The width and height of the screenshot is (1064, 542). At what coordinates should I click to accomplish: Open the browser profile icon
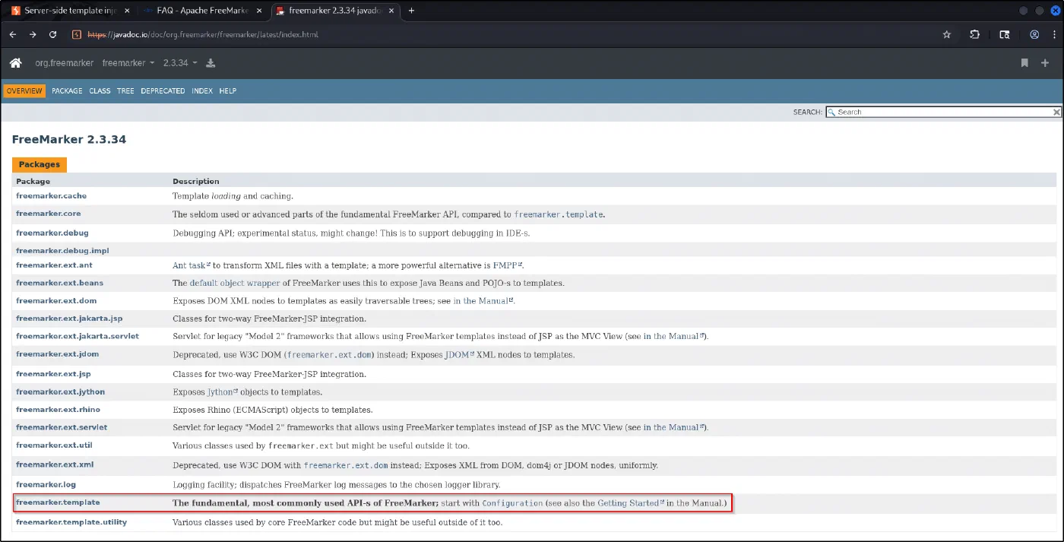[1034, 34]
